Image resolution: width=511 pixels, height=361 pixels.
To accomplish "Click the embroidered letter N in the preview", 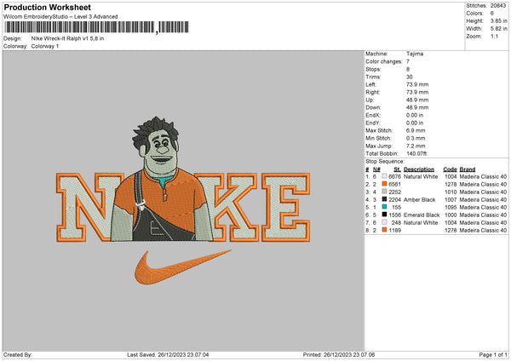I will [84, 208].
